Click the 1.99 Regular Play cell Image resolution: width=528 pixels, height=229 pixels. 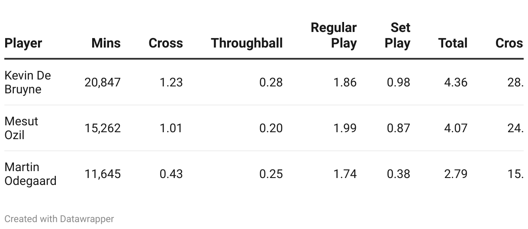(x=345, y=128)
